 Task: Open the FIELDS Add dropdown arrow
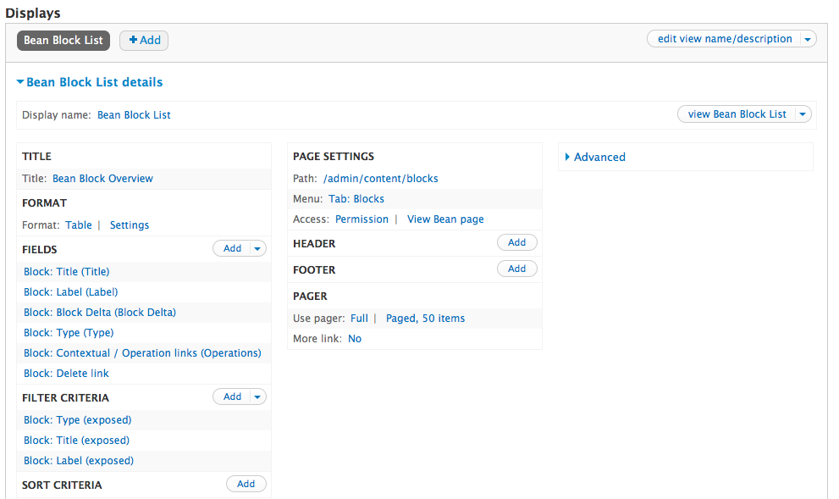point(258,248)
